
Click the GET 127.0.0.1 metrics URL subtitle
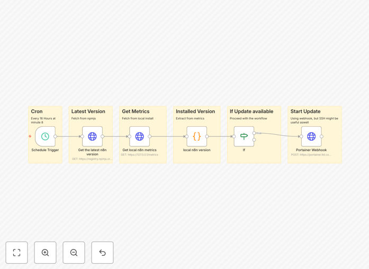(140, 155)
